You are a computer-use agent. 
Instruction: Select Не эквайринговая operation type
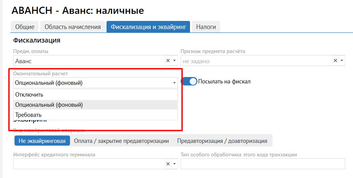coord(42,141)
